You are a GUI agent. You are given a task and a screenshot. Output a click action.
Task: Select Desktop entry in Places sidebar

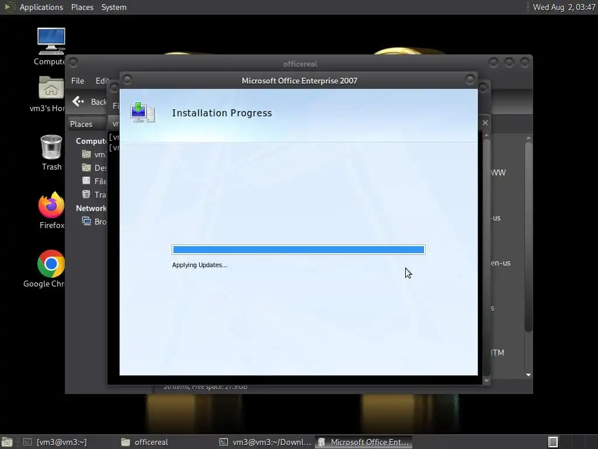coord(94,168)
